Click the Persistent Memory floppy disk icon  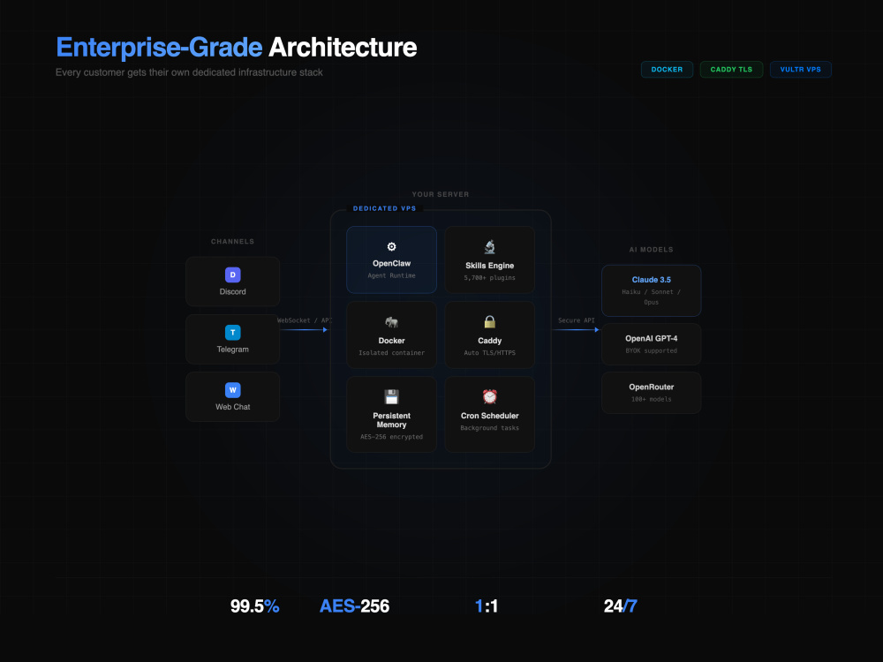tap(391, 397)
